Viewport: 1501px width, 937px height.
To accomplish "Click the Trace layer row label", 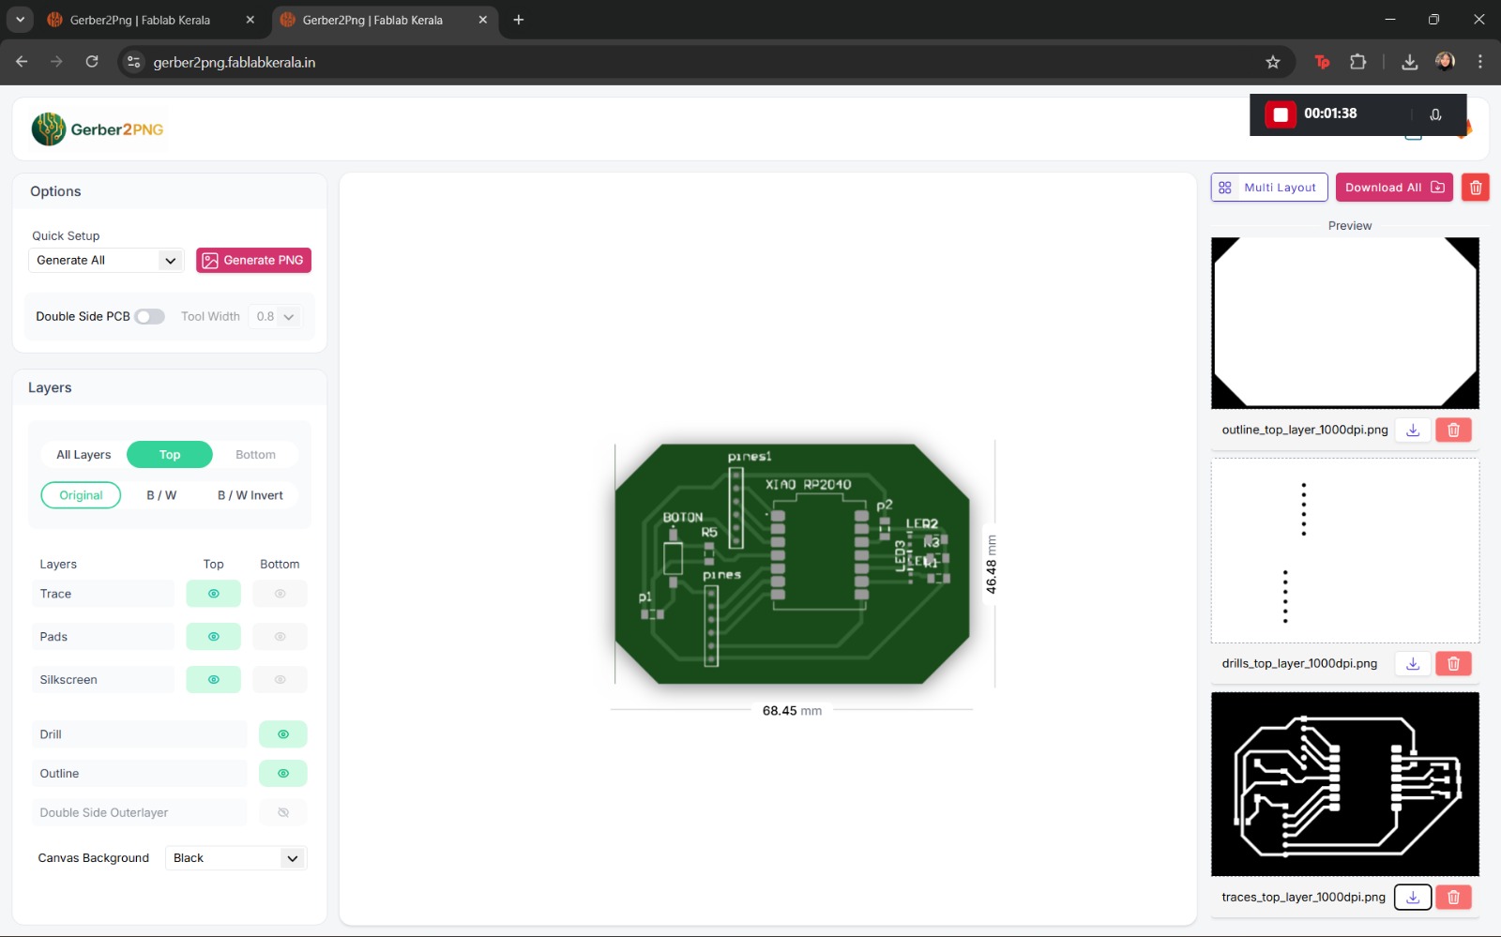I will point(103,594).
